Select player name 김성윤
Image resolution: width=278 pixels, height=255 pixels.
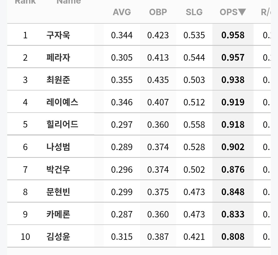tap(58, 236)
